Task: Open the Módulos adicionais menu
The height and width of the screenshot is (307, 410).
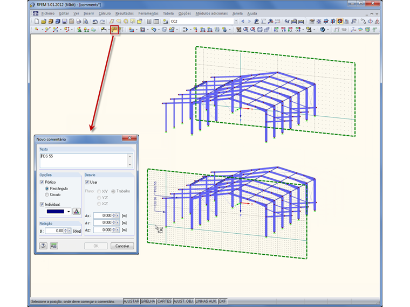Action: pos(211,13)
